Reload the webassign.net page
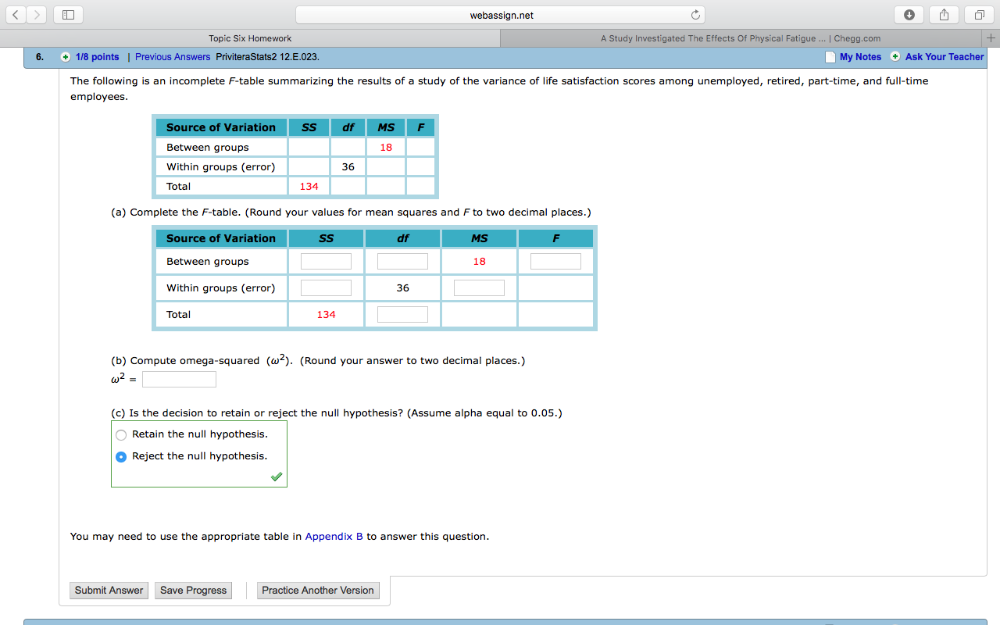 (x=695, y=14)
